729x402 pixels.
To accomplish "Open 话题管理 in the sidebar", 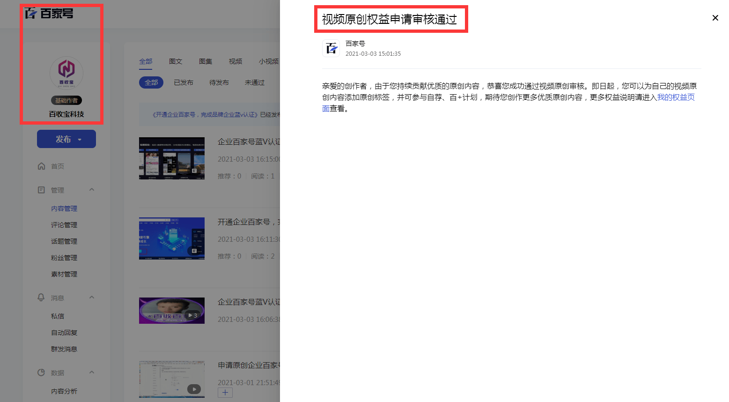I will (64, 241).
